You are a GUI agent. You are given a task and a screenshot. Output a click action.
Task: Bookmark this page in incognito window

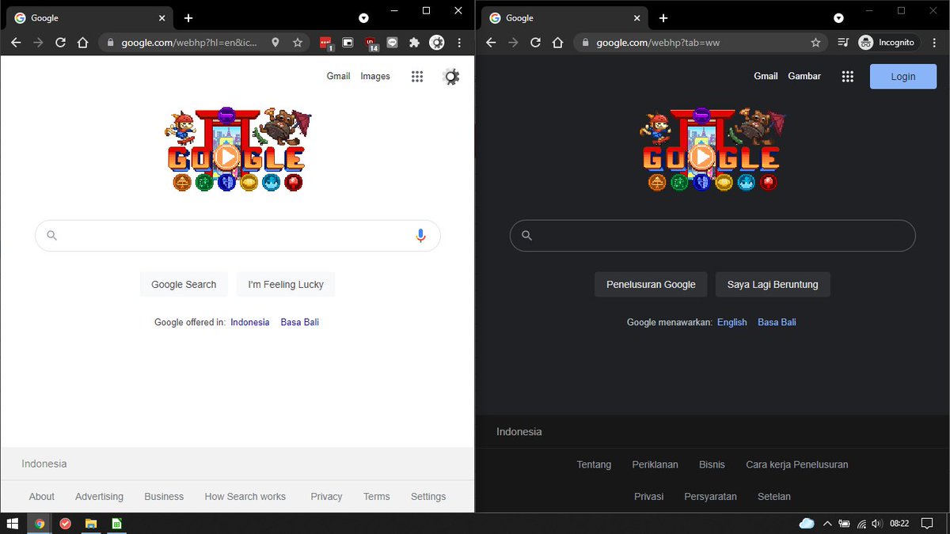(x=815, y=43)
